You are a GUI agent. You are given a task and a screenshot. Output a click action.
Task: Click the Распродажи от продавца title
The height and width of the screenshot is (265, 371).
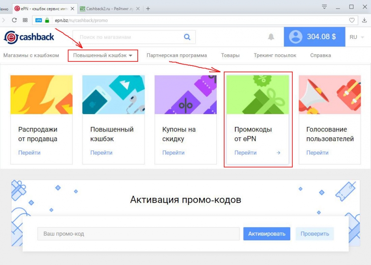pyautogui.click(x=38, y=134)
